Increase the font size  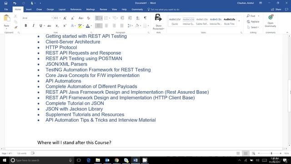tap(65, 18)
